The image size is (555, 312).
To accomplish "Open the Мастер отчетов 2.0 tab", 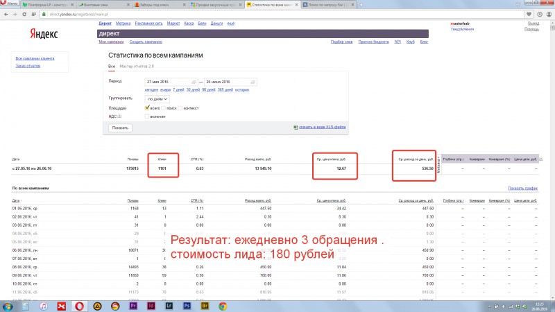I will tap(137, 66).
